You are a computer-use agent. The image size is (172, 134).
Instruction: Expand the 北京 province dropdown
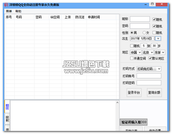pyautogui.click(x=148, y=52)
